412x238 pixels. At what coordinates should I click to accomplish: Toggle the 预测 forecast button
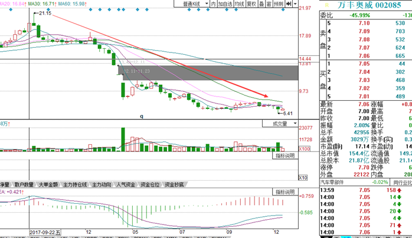click(x=279, y=4)
